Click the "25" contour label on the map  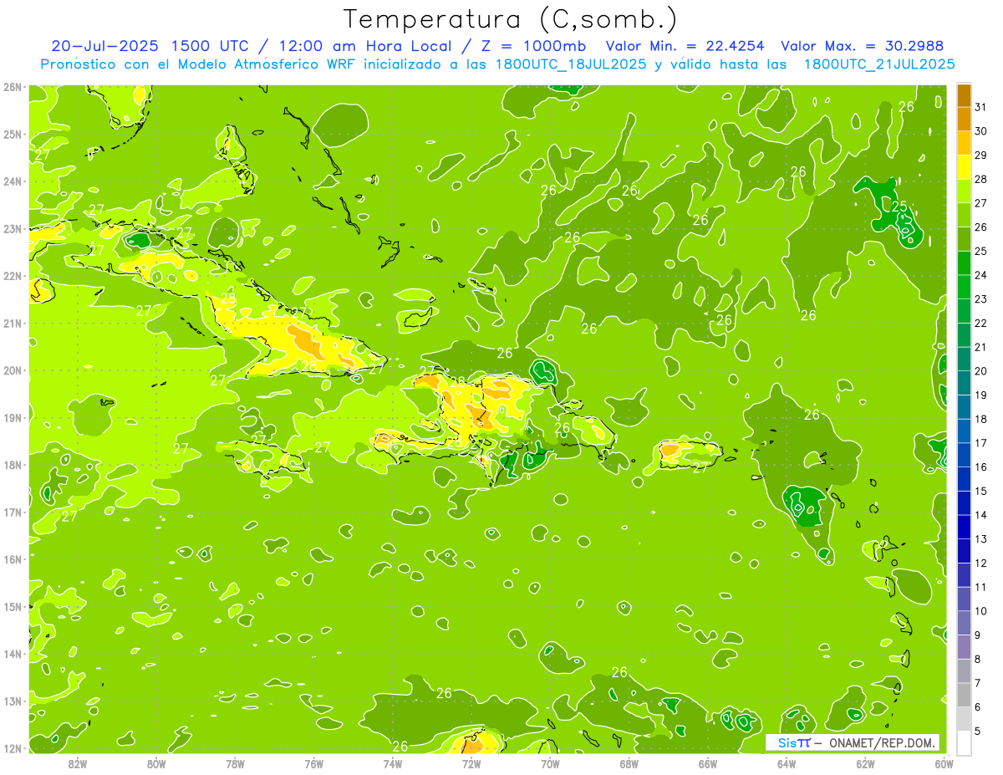(899, 206)
